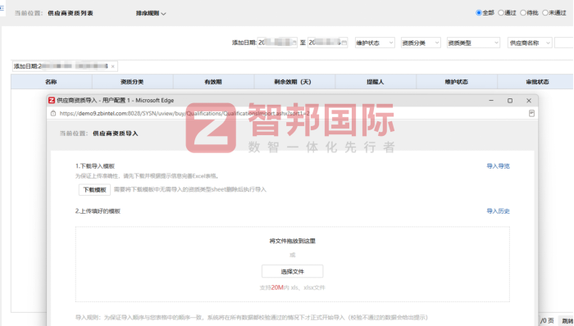Click the start date input field
This screenshot has height=326, width=574.
(x=277, y=43)
